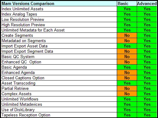
Task: Click Advanced Yes cell for Use of DiskLibrary
Action: click(x=147, y=110)
